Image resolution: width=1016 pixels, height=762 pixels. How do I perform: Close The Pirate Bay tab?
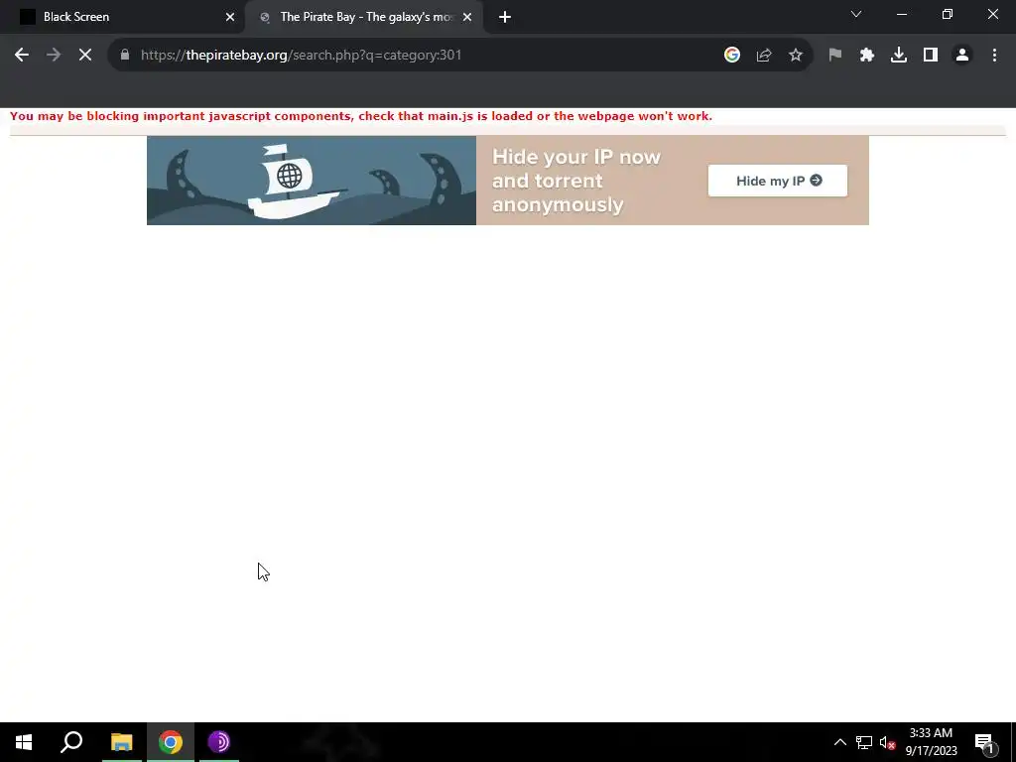467,17
